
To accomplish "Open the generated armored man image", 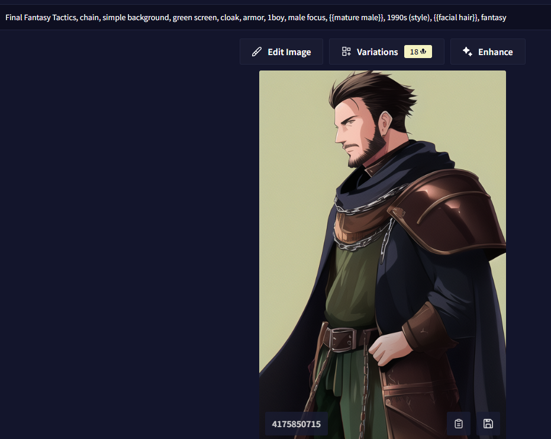I will 383,255.
